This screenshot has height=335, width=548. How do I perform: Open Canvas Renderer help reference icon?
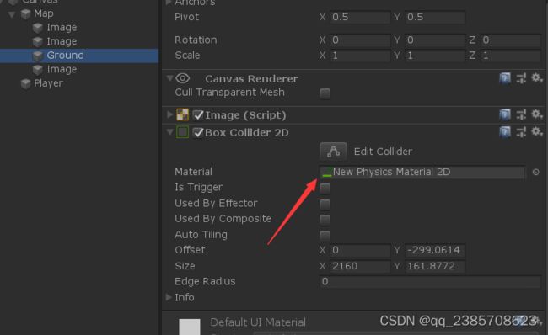click(505, 78)
